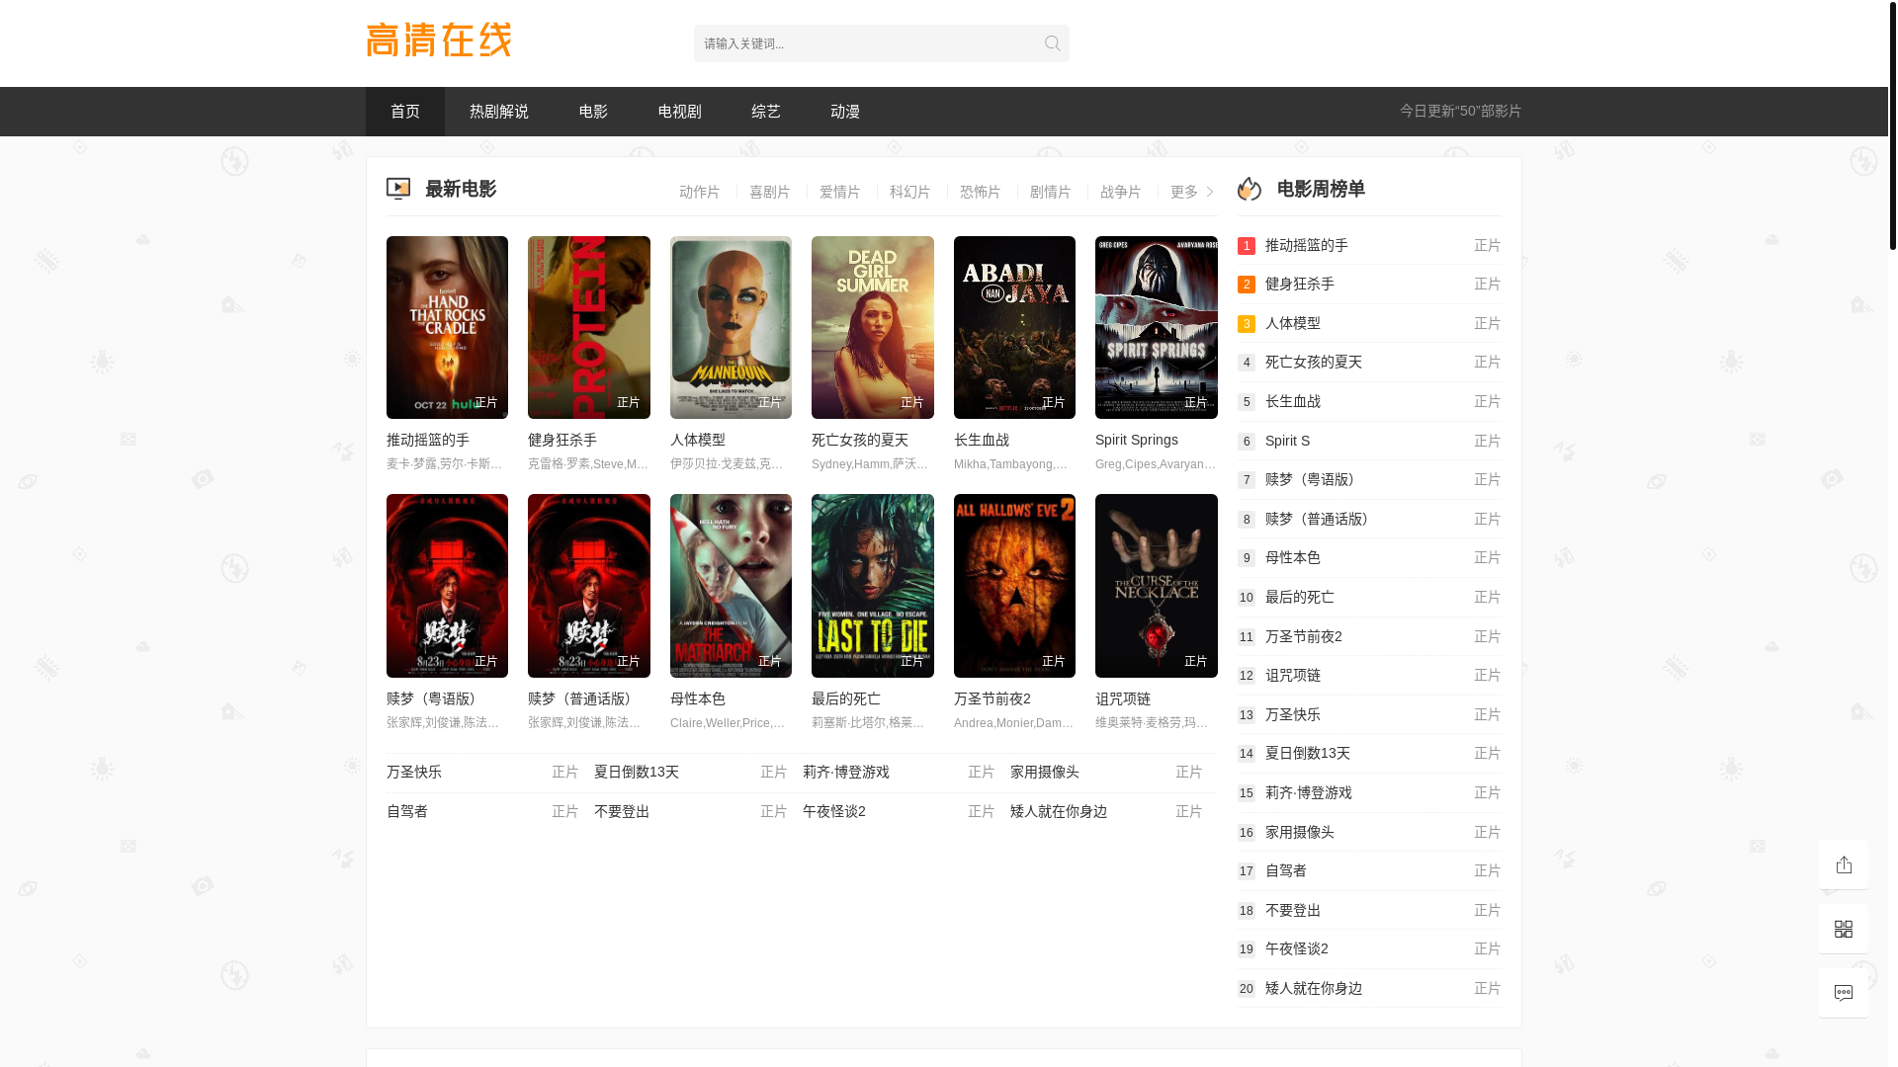Open the Abadi Nan Jaya poster
The image size is (1898, 1067).
[x=1014, y=327]
